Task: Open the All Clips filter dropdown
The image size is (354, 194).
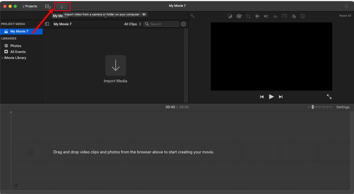Action: [x=133, y=24]
